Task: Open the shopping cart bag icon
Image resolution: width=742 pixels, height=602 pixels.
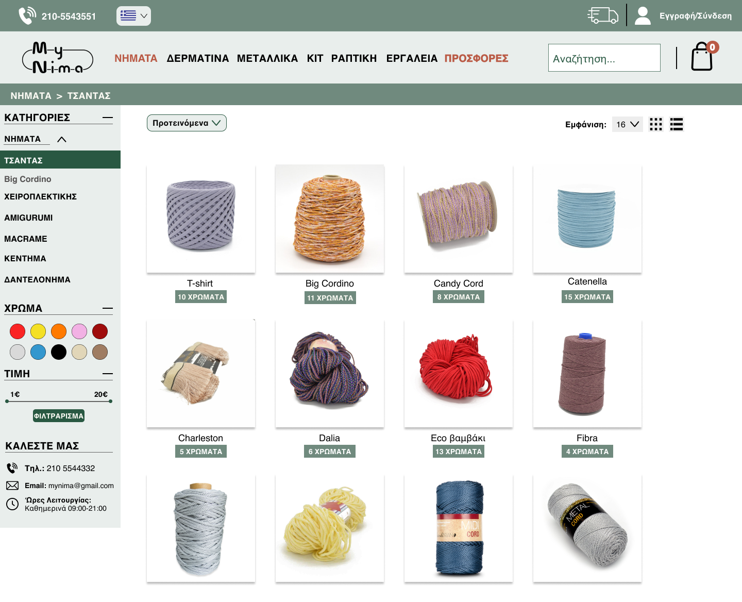Action: [x=701, y=57]
